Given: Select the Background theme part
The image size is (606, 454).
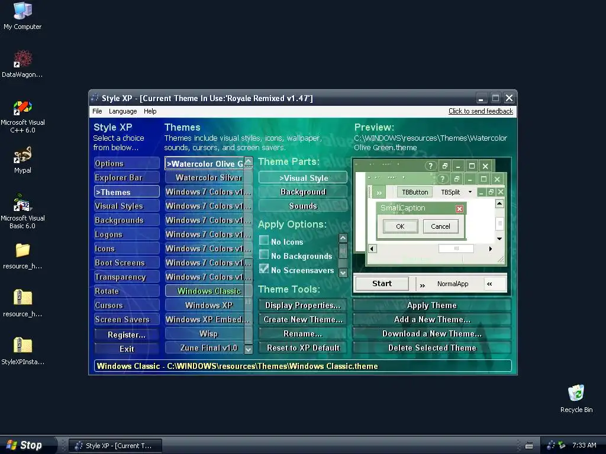Looking at the screenshot, I should pos(303,192).
